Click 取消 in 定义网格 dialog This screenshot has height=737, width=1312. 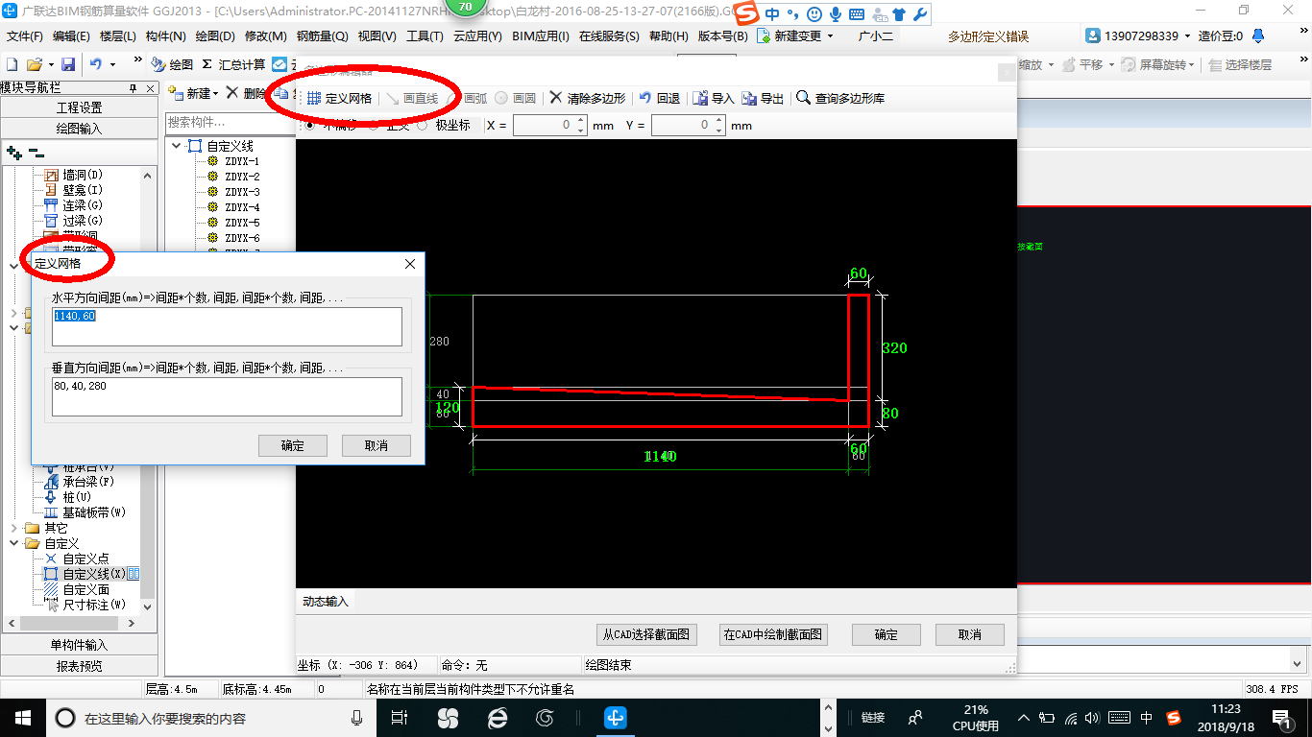(377, 445)
